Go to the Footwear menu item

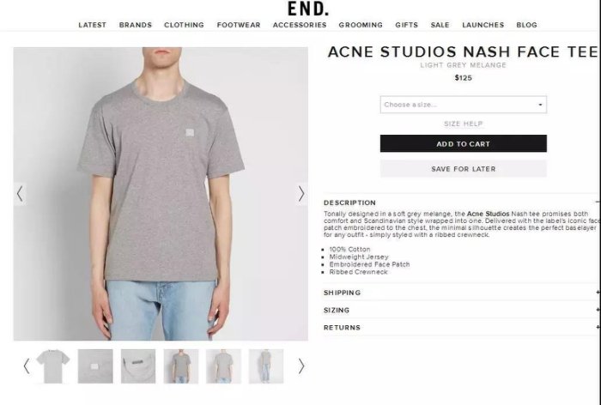click(239, 25)
